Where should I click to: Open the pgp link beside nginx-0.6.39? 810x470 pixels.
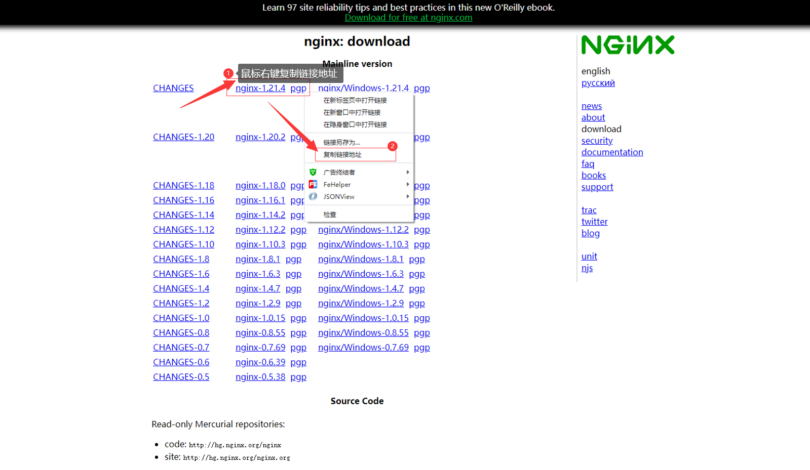click(x=298, y=362)
